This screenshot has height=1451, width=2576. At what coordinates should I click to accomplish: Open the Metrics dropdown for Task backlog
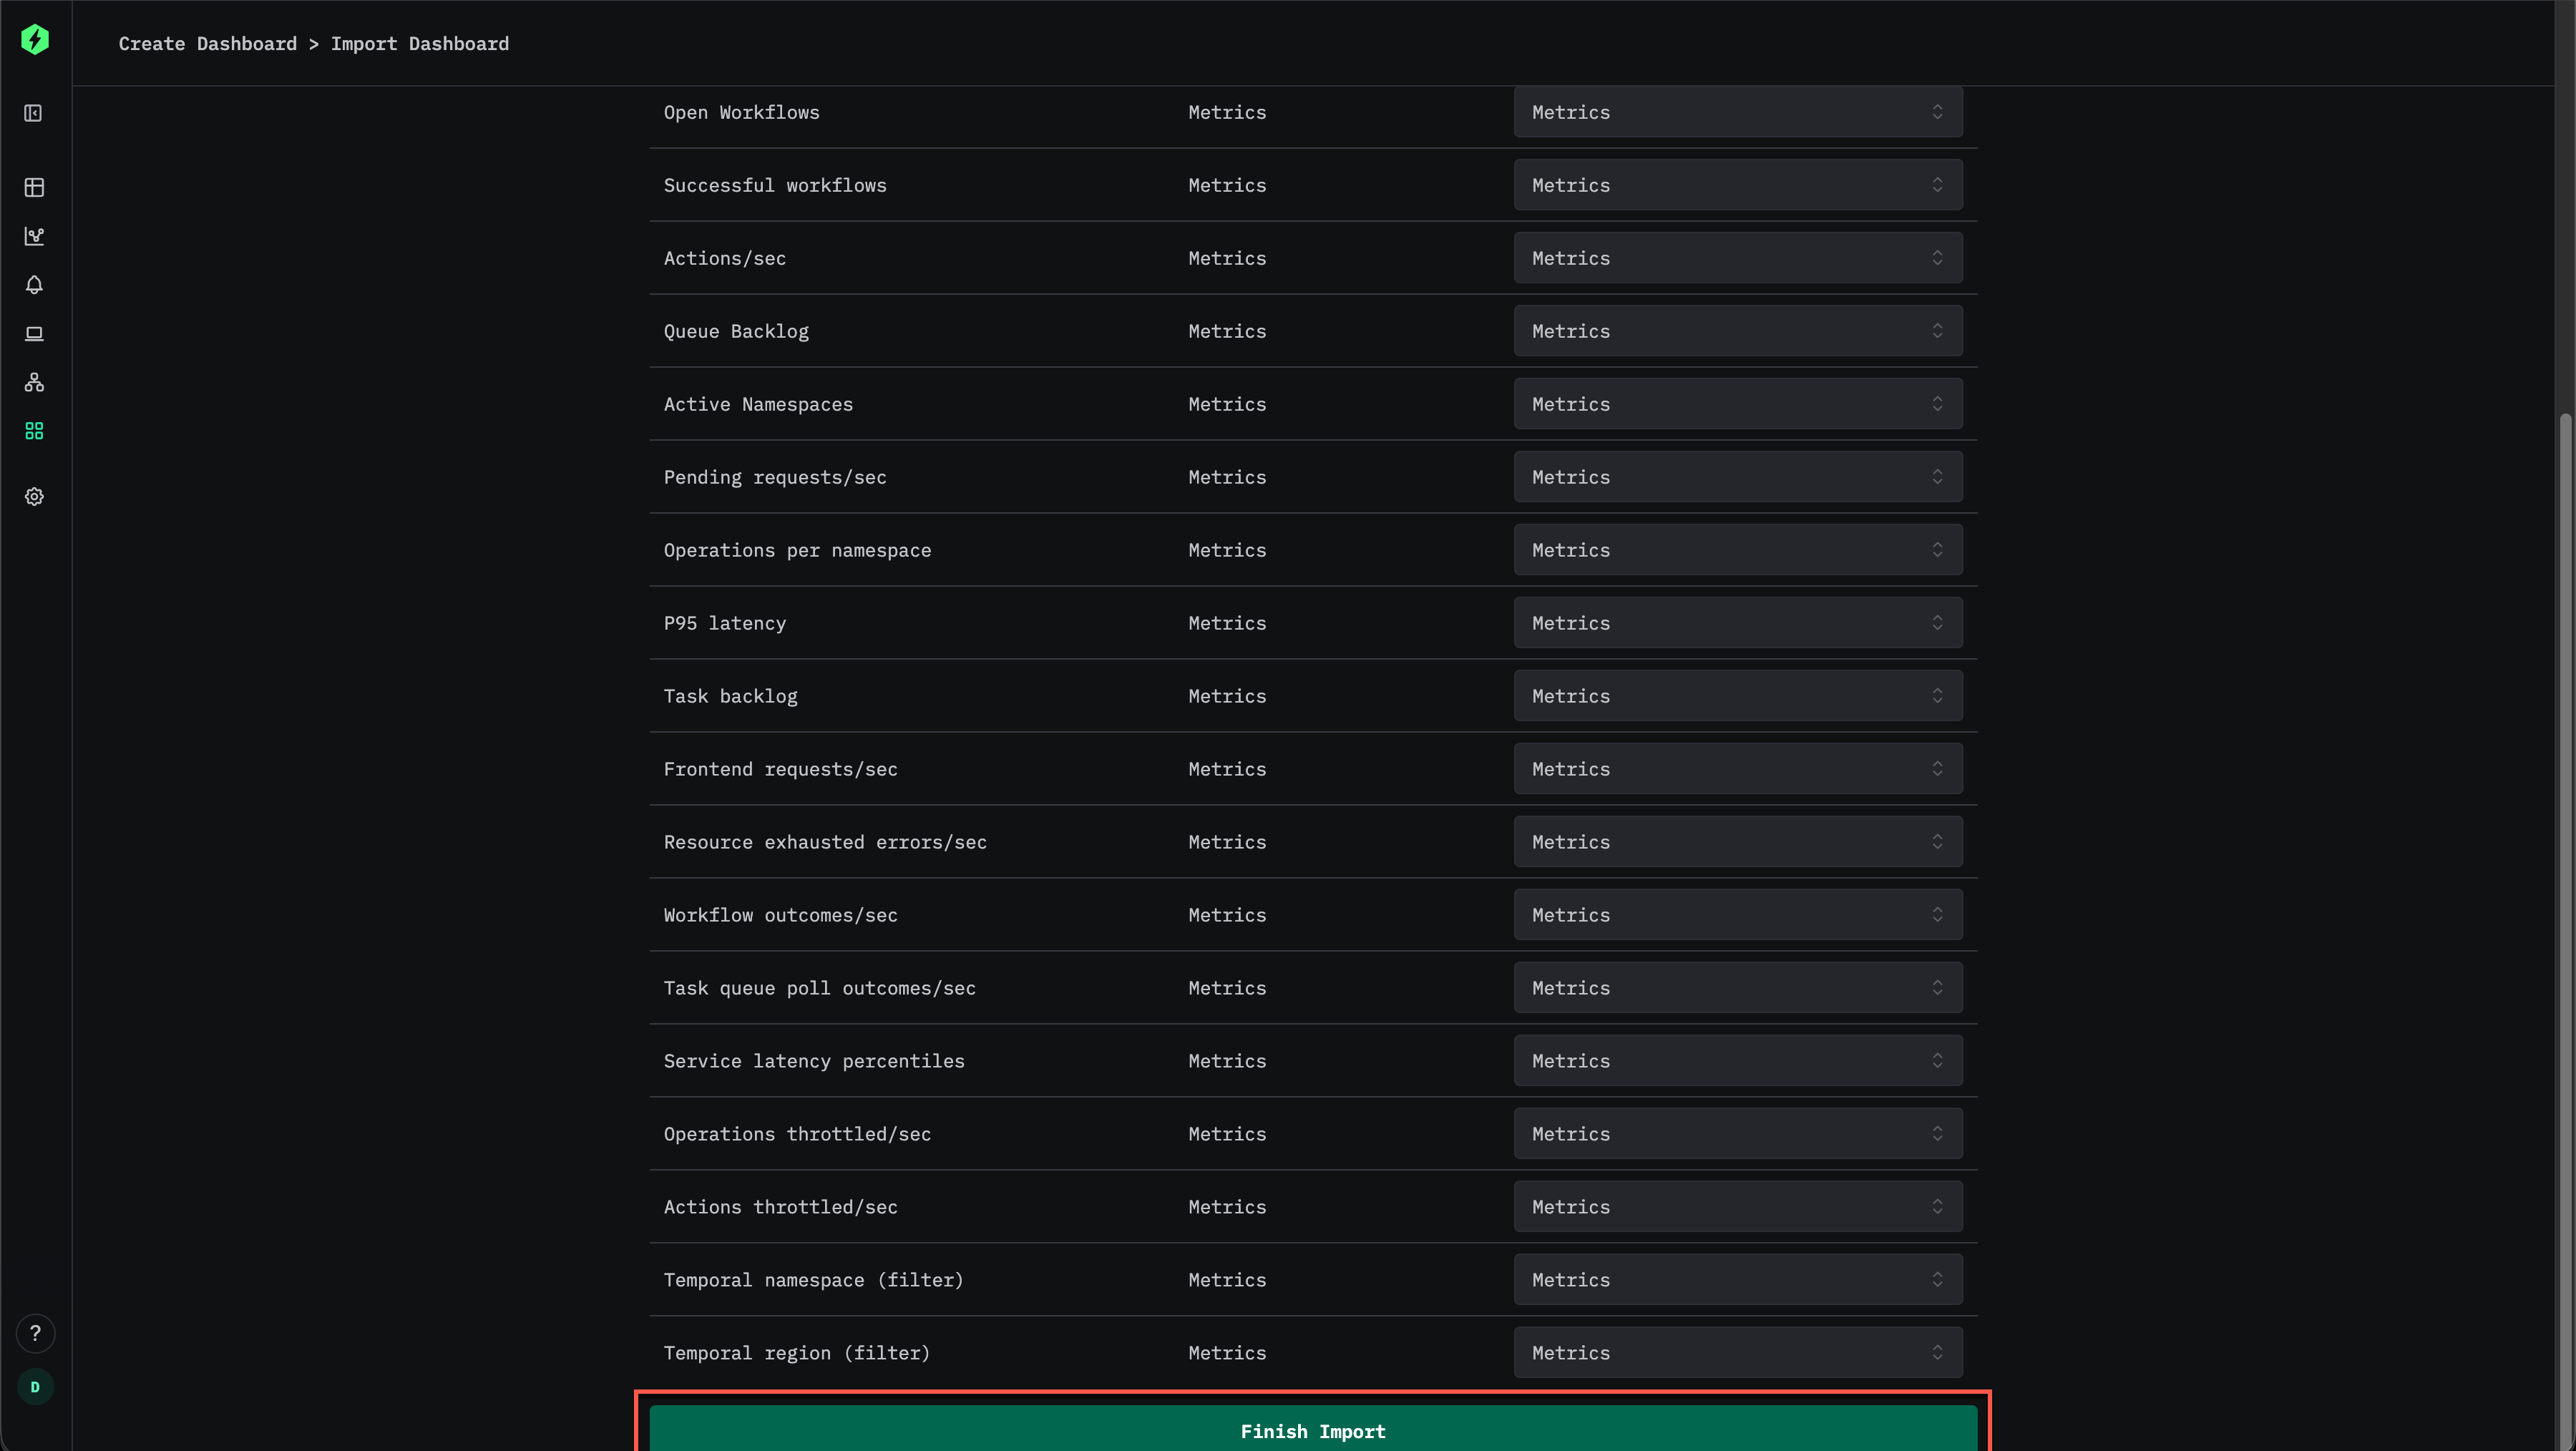click(1737, 695)
